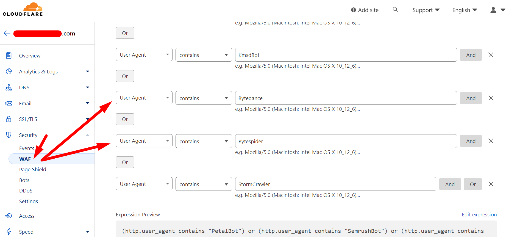506x237 pixels.
Task: Click Or button in StormCrawler row
Action: [473, 184]
